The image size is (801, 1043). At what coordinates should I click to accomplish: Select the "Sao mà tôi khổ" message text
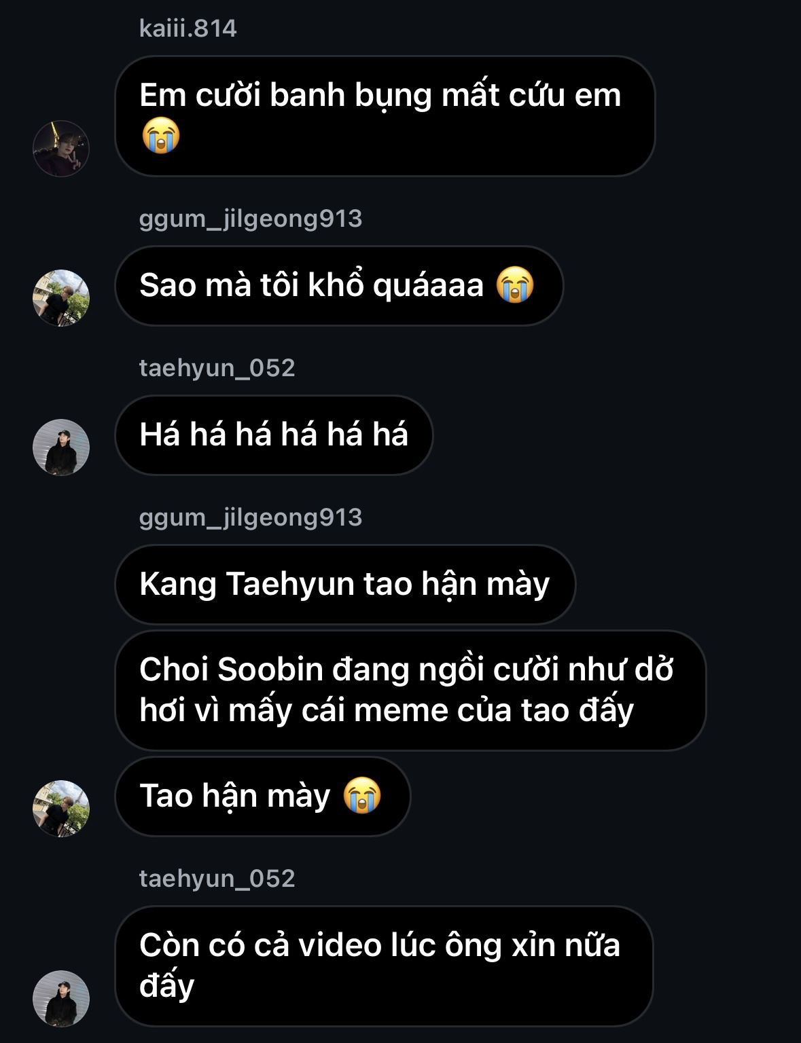tap(311, 285)
